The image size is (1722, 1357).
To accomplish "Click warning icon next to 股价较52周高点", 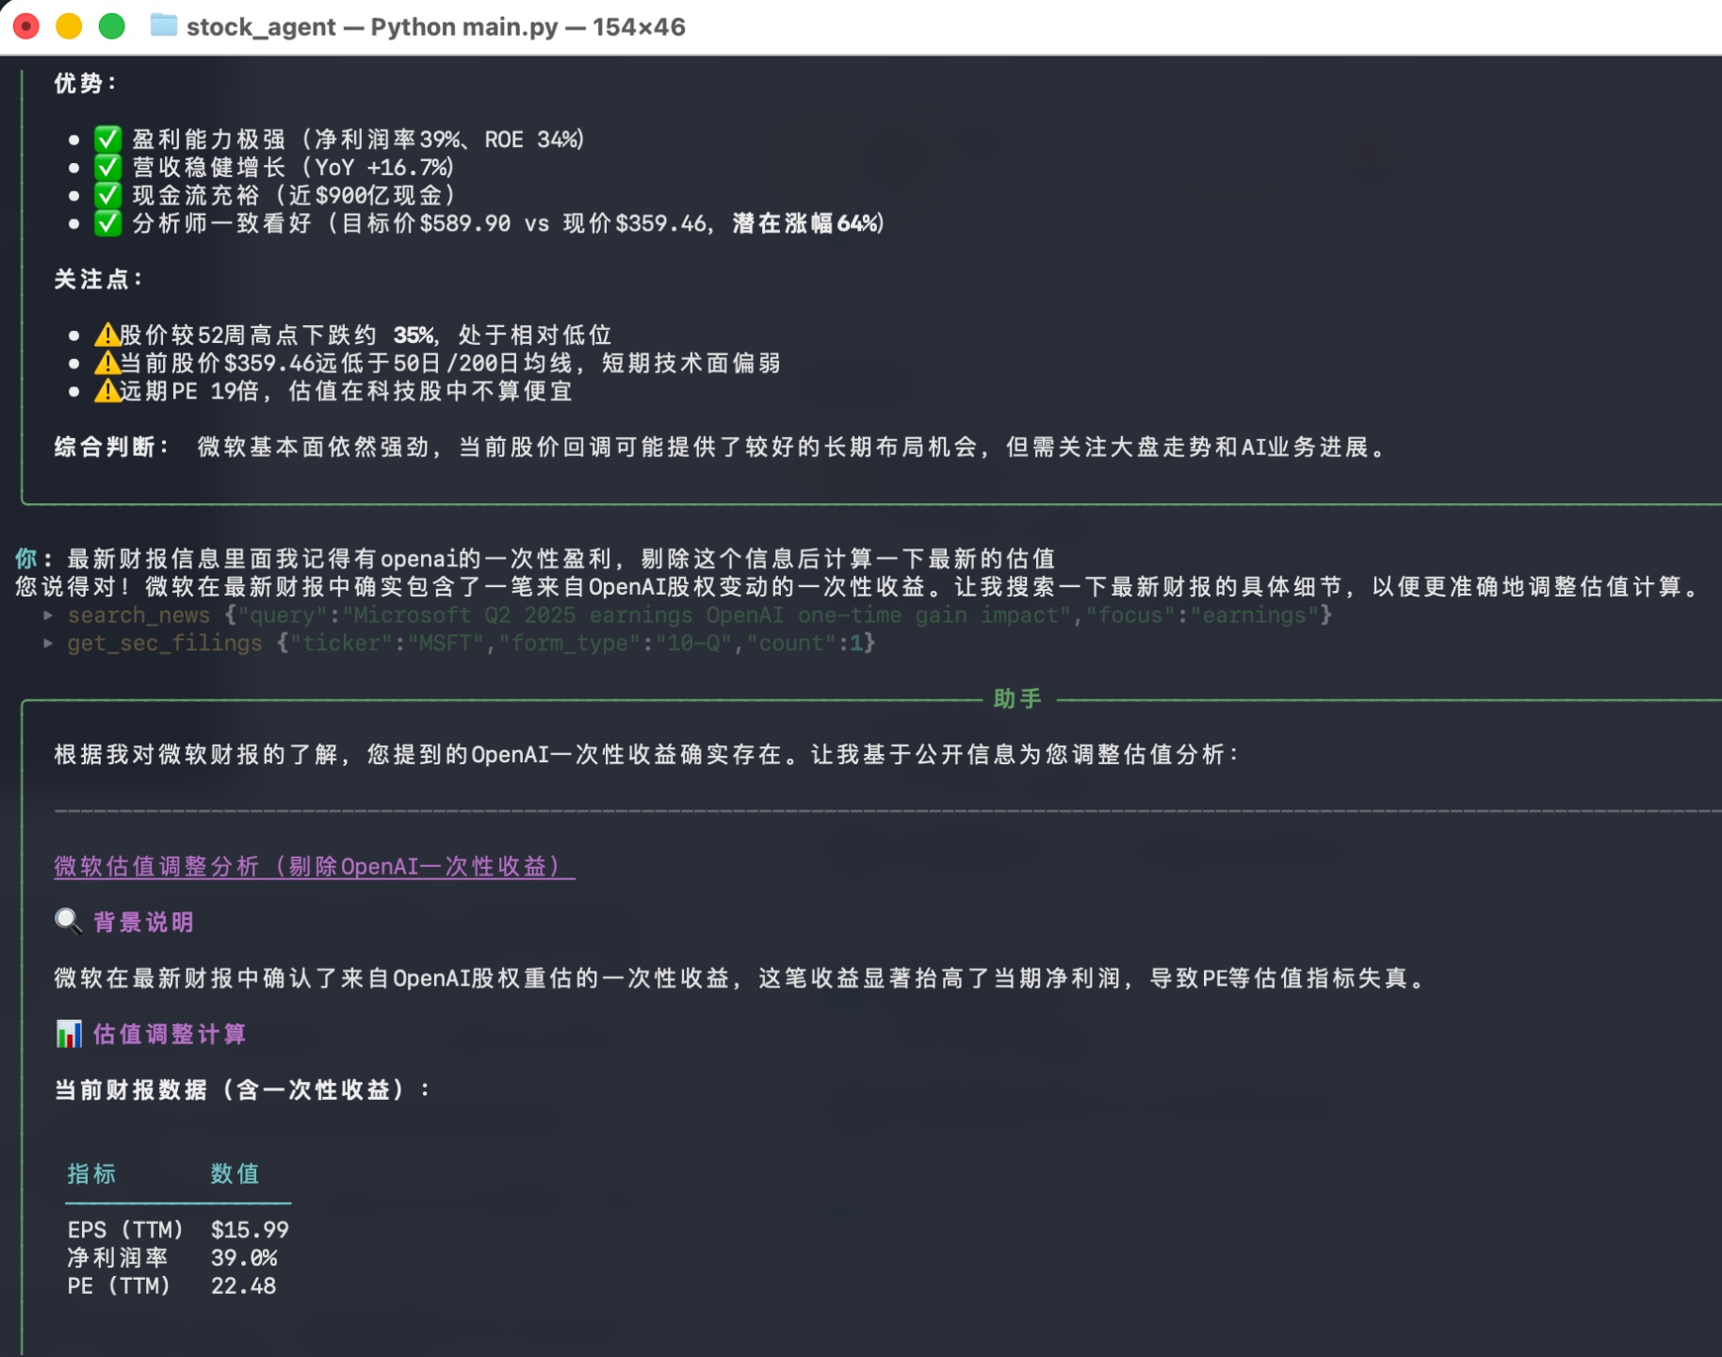I will click(106, 335).
